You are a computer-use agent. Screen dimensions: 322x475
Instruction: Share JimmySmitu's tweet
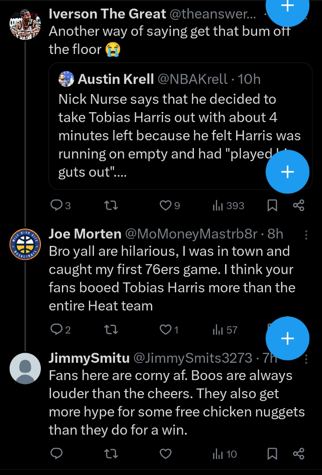(x=298, y=454)
